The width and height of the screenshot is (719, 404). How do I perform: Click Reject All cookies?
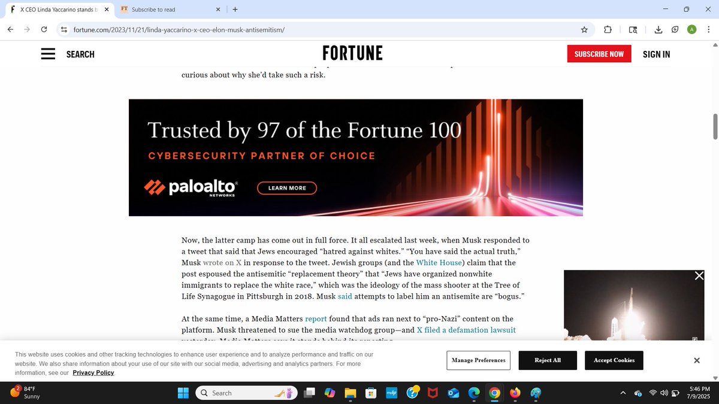(548, 360)
